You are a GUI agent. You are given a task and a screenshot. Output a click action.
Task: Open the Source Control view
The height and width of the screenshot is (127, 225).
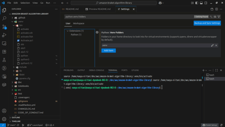click(x=4, y=27)
